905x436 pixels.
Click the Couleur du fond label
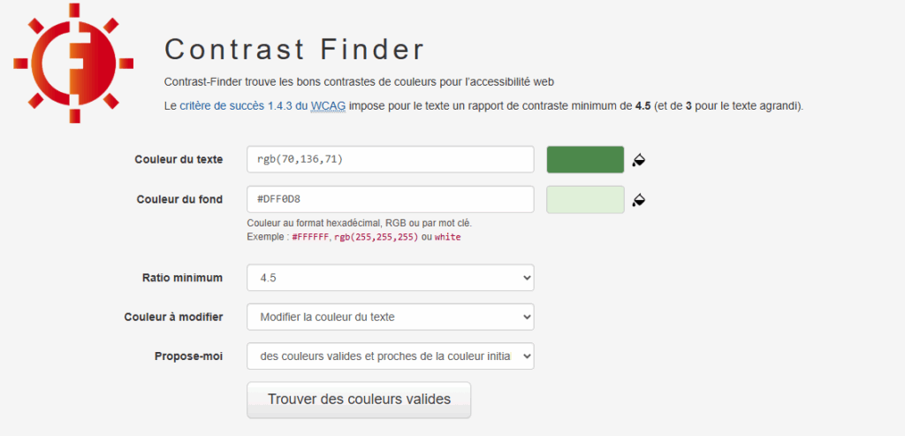179,200
